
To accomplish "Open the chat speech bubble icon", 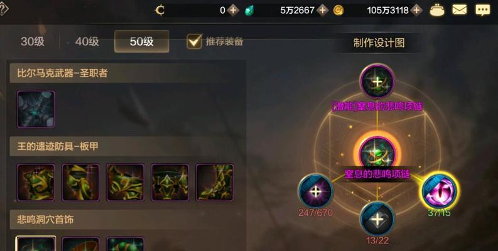I will [482, 10].
